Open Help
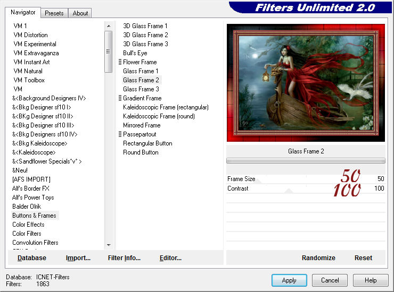 tap(371, 280)
